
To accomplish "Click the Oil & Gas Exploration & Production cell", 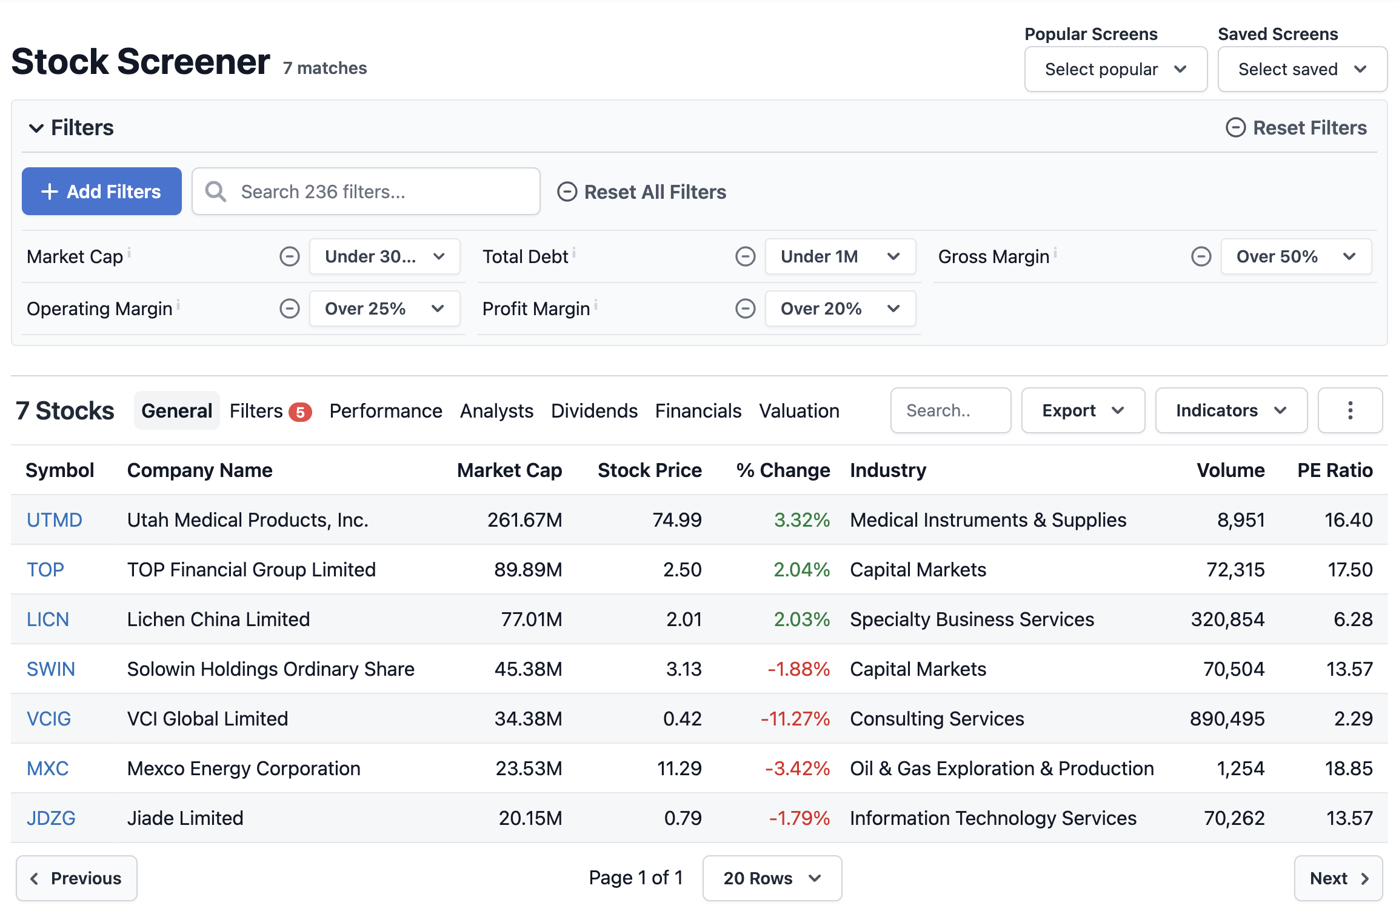I will point(1001,769).
